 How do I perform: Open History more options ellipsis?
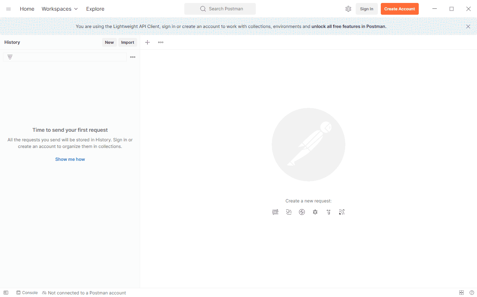(x=133, y=57)
